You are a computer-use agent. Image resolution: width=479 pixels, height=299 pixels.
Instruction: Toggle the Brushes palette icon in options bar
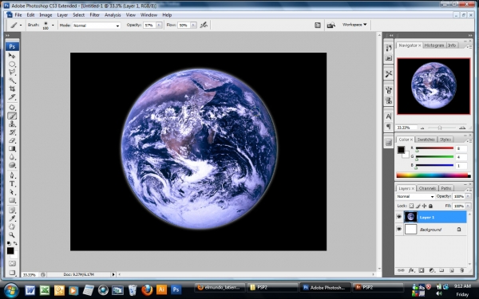(x=318, y=25)
